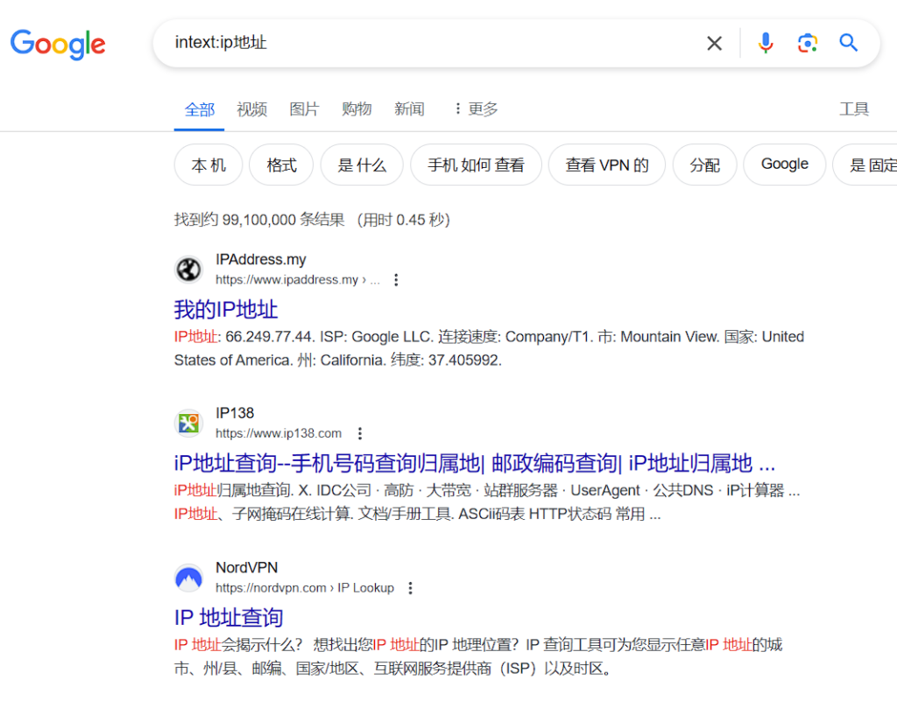Open the IP 地址查询 NordVPN link
Screen dimensions: 897x708
(x=229, y=618)
